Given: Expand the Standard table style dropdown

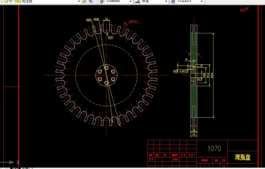Looking at the screenshot, I should (x=202, y=1).
